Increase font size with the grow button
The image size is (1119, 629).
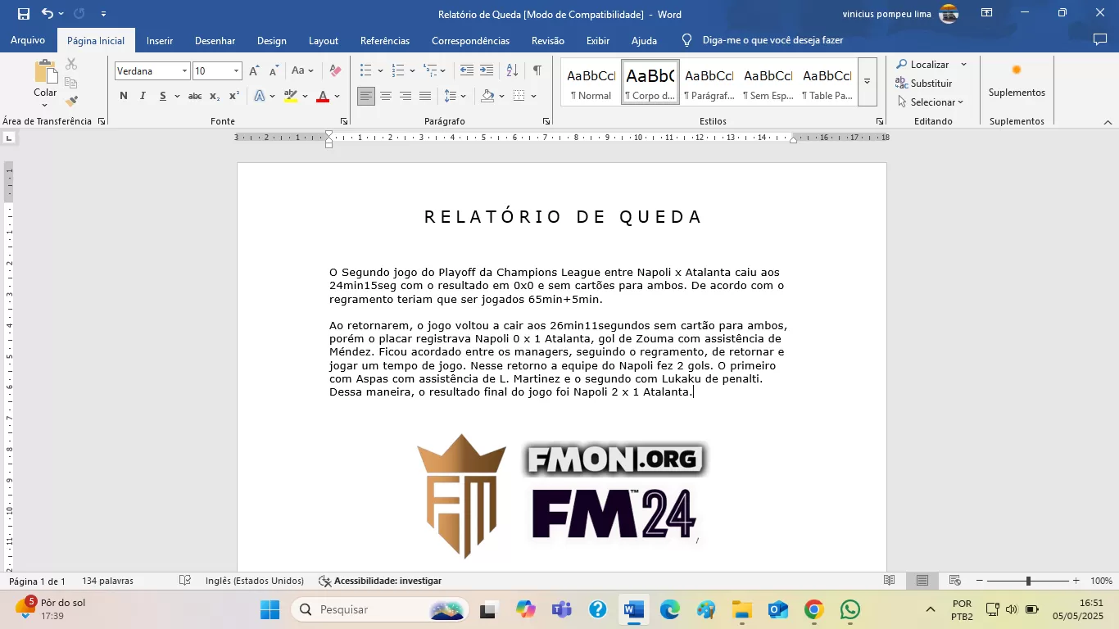[254, 71]
